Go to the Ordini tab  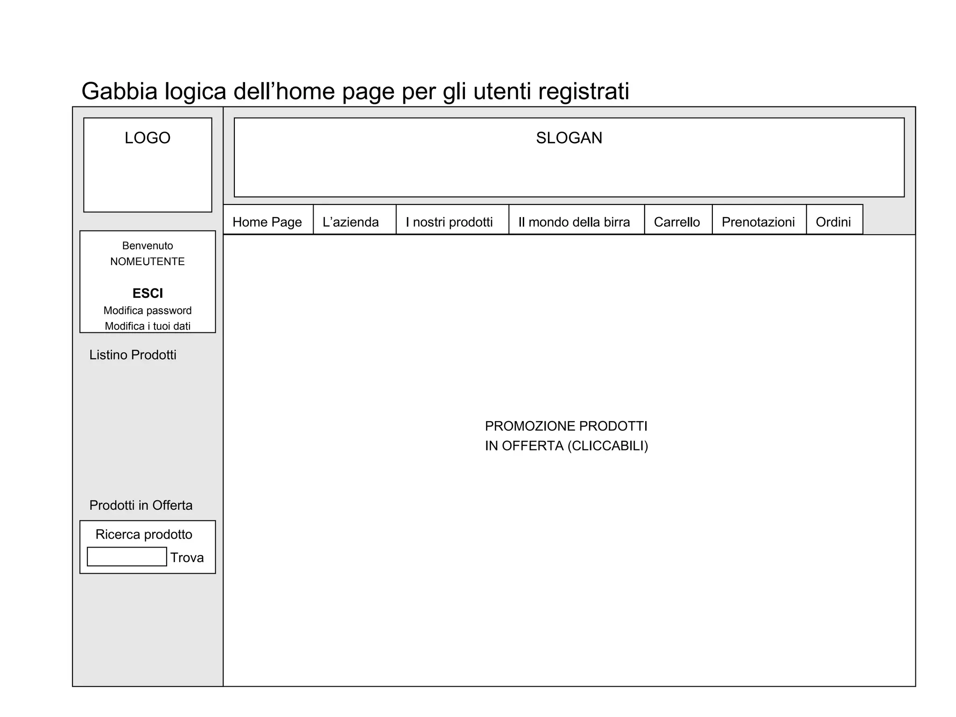pyautogui.click(x=833, y=222)
